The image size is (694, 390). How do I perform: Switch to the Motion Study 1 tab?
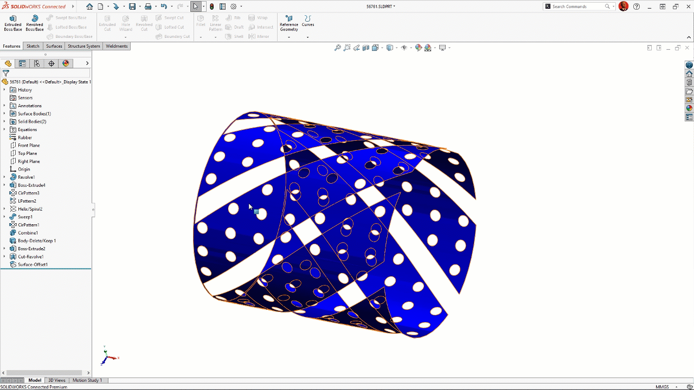click(x=87, y=380)
